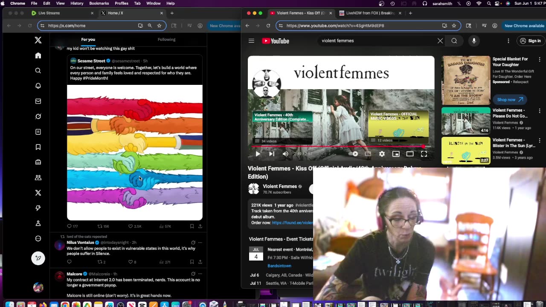Switch to the Live Streams browser tab
Image resolution: width=546 pixels, height=307 pixels.
(62, 13)
